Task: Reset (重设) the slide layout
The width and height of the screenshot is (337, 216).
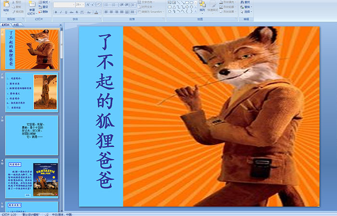Action: point(43,7)
